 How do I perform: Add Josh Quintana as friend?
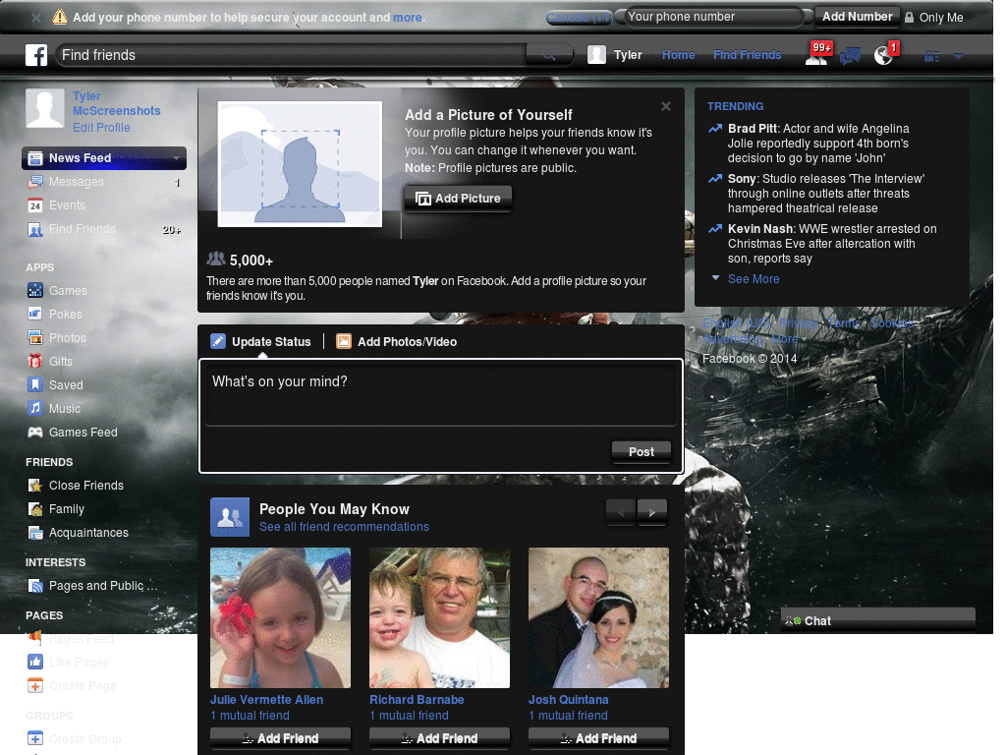pos(598,738)
